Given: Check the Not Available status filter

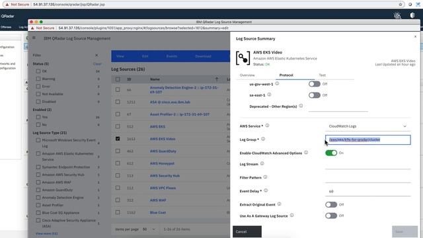Looking at the screenshot, I should point(38,94).
